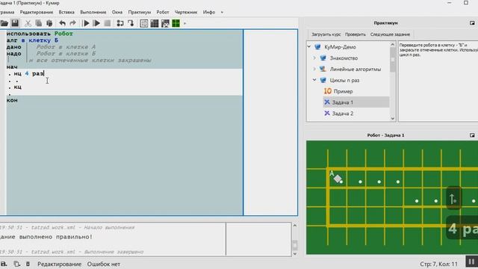The image size is (478, 269).
Task: Click the robot marker in cell A
Action: (338, 179)
